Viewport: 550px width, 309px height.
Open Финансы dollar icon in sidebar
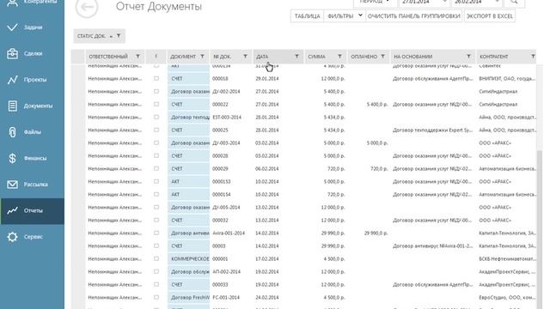click(x=12, y=158)
